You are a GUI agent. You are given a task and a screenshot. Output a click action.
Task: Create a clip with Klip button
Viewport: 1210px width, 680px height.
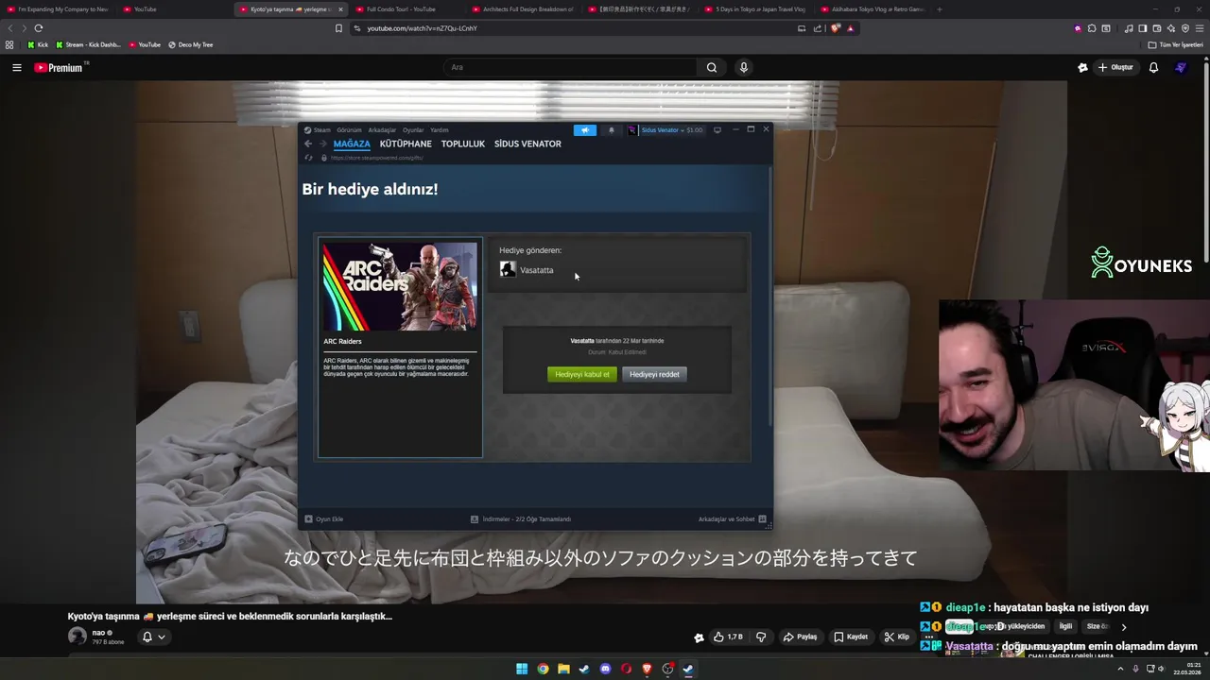(x=897, y=637)
